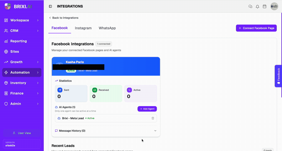Click the Growth trend icon
This screenshot has width=282, height=151.
[6, 62]
